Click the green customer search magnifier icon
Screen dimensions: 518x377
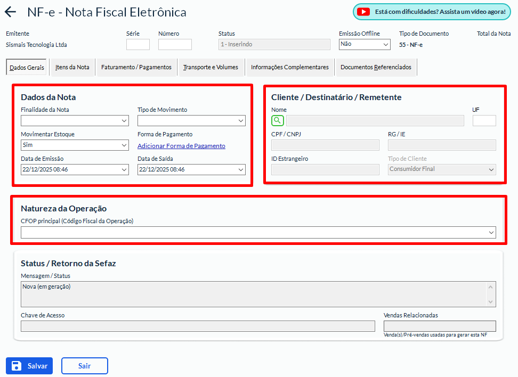coord(278,120)
